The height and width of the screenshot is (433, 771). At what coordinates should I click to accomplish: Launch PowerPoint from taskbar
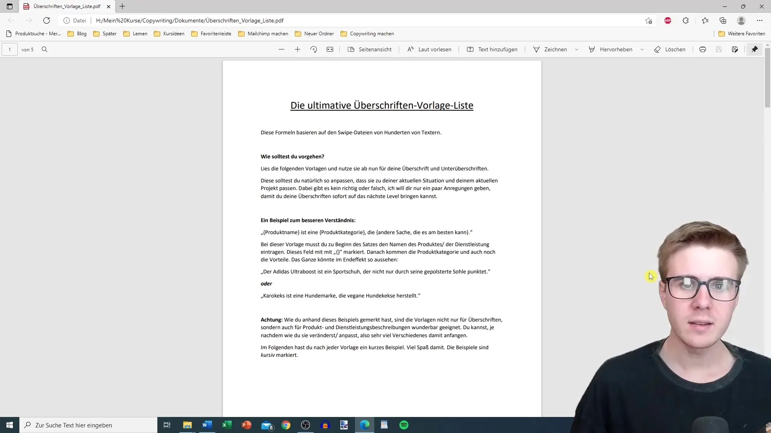[x=247, y=425]
